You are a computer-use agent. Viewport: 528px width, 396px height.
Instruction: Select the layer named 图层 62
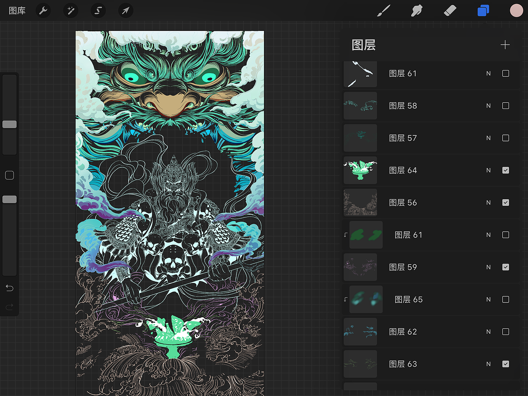pyautogui.click(x=403, y=332)
